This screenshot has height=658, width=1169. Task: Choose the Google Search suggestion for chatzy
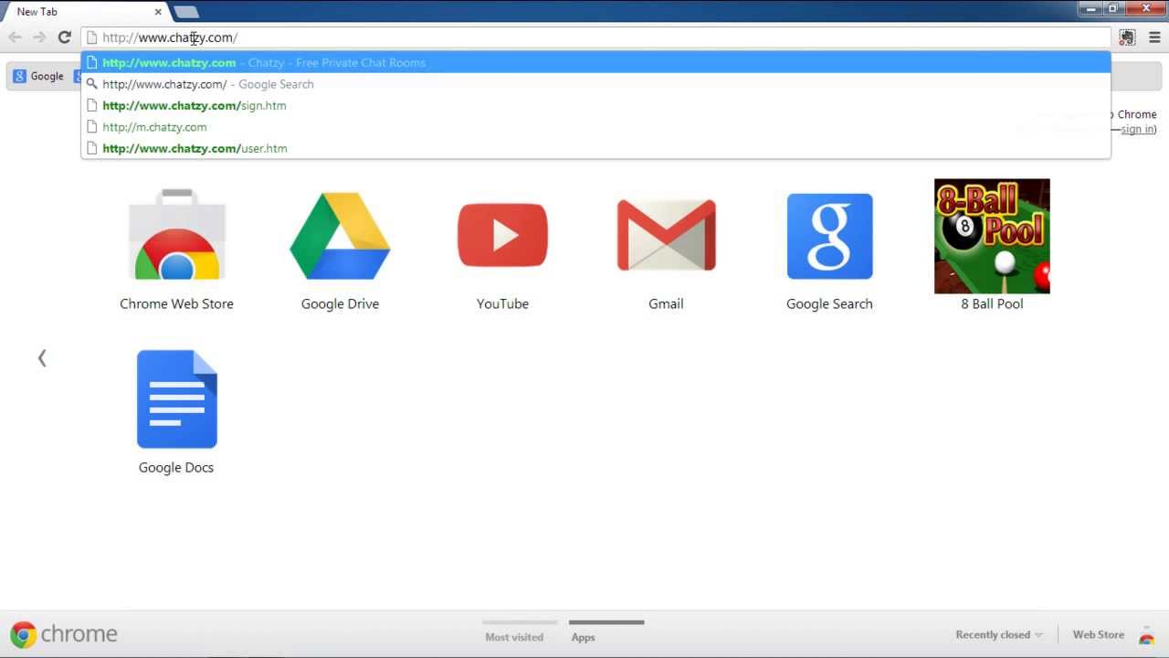pos(595,84)
